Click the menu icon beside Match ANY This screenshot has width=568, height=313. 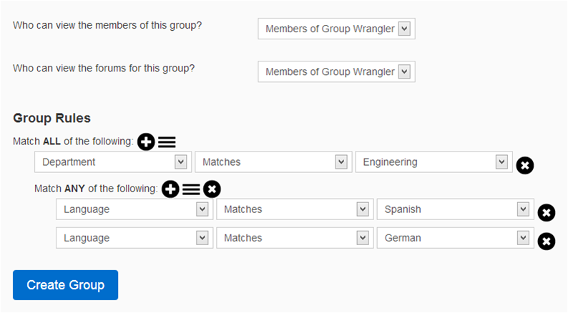[x=191, y=189]
